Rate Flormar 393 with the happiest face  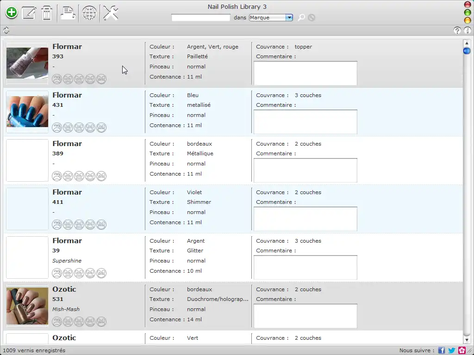(101, 79)
